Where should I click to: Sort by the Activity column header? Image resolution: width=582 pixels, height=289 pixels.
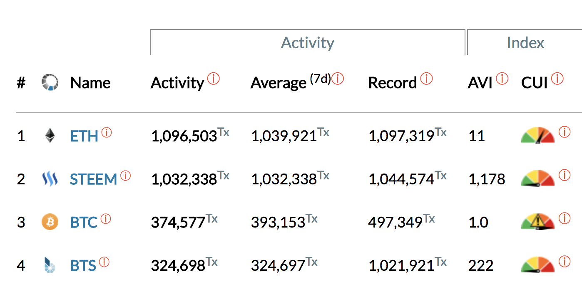[x=177, y=83]
